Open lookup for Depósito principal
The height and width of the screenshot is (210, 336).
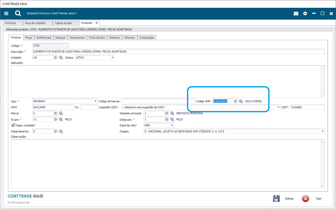click(x=172, y=113)
